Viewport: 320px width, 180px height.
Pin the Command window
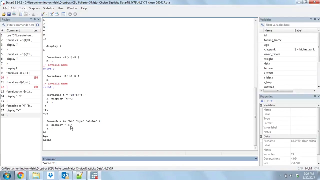pos(256,159)
